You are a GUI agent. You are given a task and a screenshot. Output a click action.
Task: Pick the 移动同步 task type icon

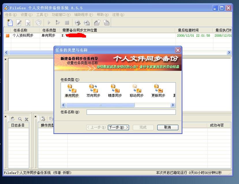(137, 91)
